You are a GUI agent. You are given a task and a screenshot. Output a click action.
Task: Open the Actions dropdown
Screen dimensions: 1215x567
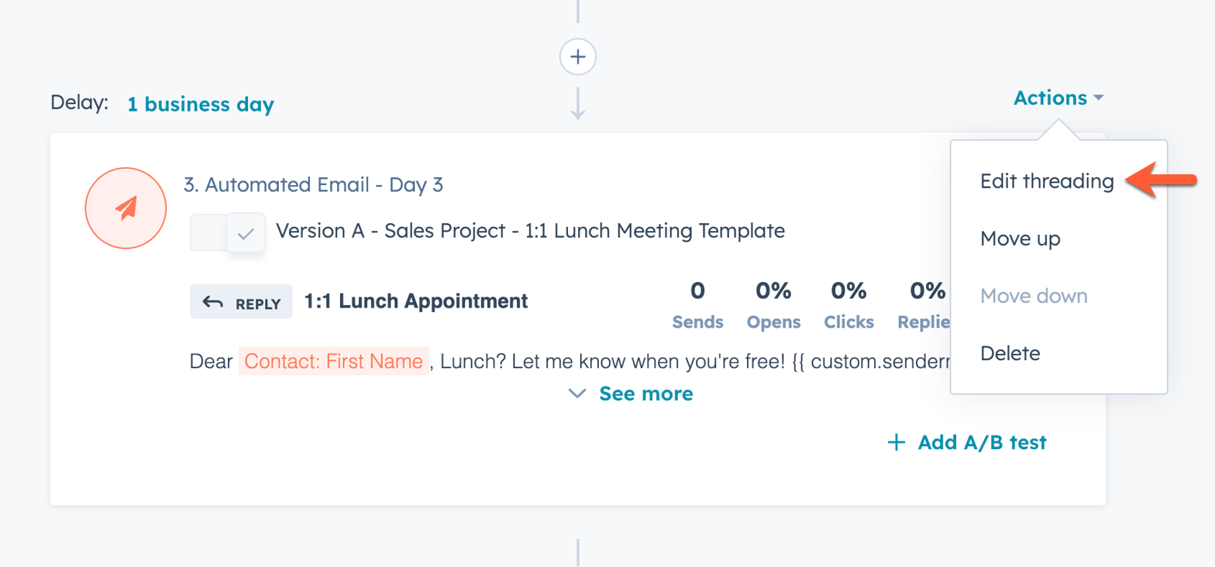pos(1058,98)
